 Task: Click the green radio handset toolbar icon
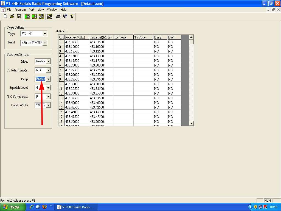coord(34,17)
